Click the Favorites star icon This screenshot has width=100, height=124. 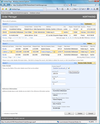pos(3,9)
